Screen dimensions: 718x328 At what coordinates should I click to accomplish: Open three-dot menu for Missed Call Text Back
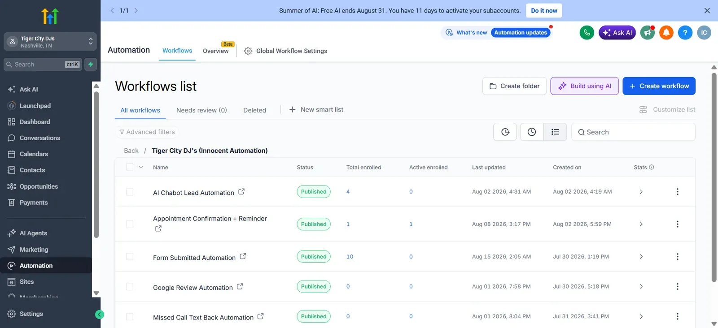tap(678, 316)
